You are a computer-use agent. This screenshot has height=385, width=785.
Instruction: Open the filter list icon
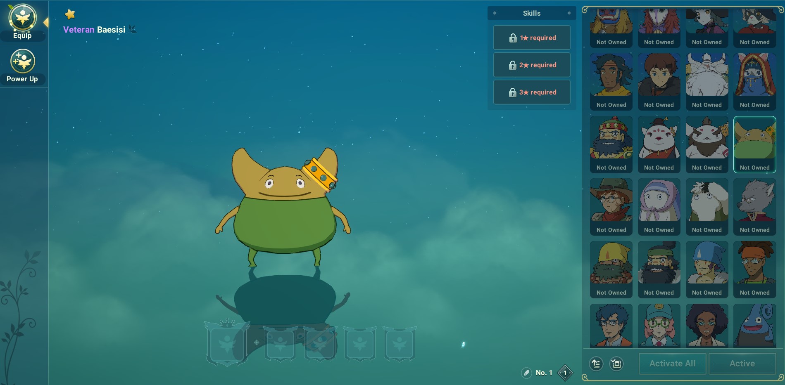616,364
